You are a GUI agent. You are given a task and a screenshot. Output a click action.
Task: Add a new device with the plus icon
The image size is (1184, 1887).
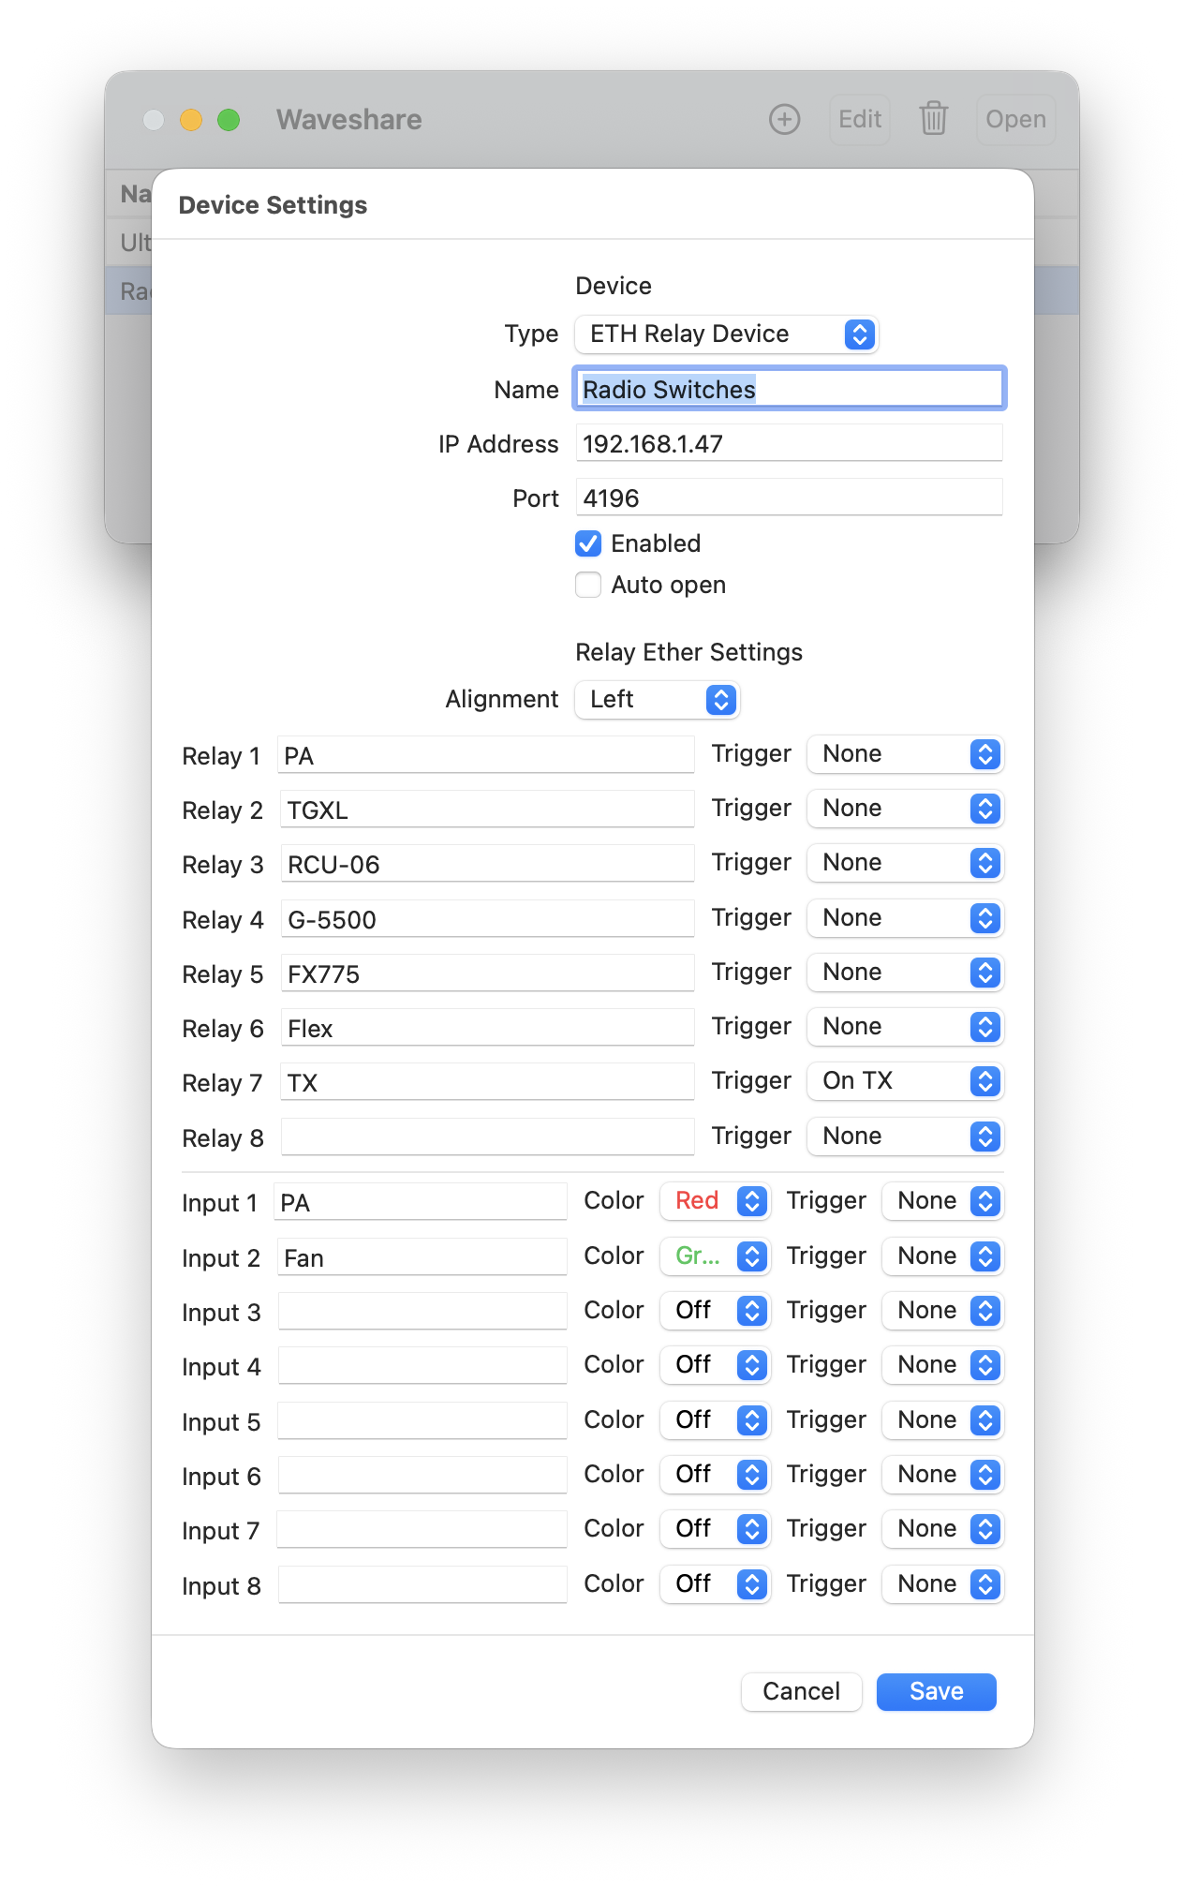(784, 119)
